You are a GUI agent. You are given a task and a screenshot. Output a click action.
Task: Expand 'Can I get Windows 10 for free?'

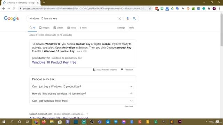coord(83,101)
